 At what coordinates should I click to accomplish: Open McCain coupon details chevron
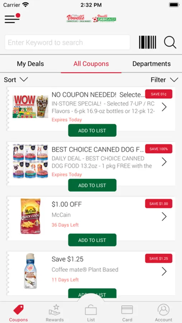click(164, 216)
